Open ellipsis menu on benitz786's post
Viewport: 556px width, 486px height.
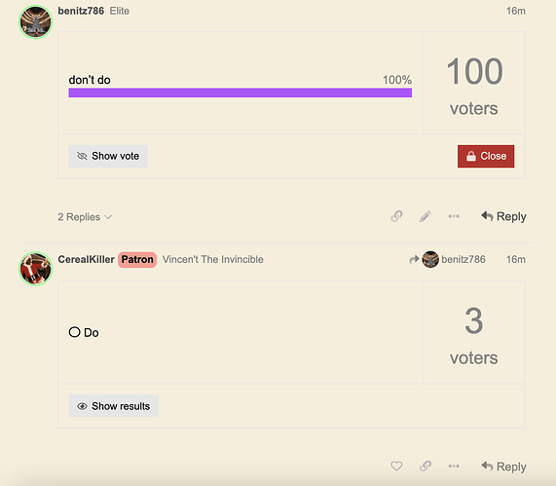(x=454, y=216)
